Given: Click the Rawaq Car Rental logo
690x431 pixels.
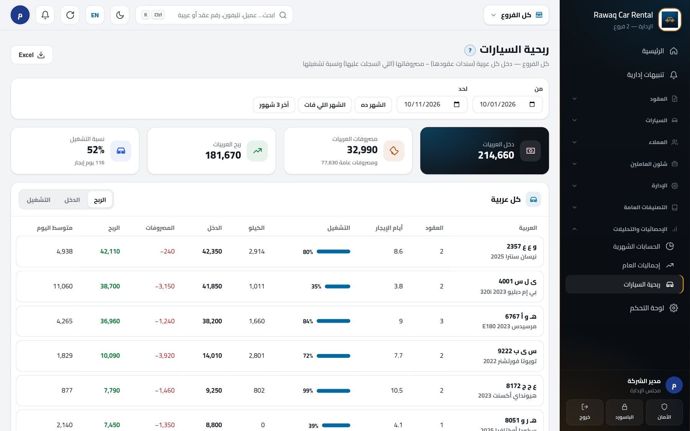Looking at the screenshot, I should pos(670,20).
